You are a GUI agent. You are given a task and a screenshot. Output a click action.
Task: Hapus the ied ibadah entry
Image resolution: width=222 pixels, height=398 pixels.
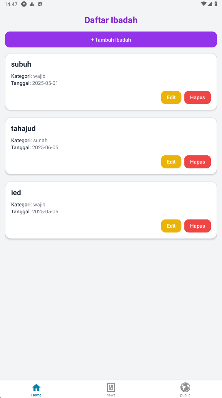[x=197, y=226]
